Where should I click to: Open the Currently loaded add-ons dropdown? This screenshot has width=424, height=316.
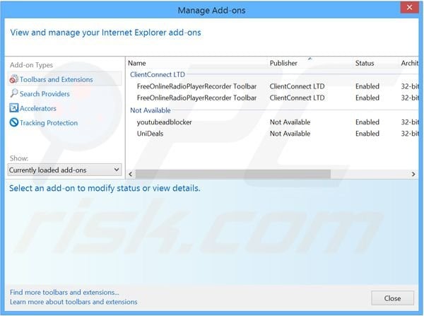pyautogui.click(x=64, y=170)
